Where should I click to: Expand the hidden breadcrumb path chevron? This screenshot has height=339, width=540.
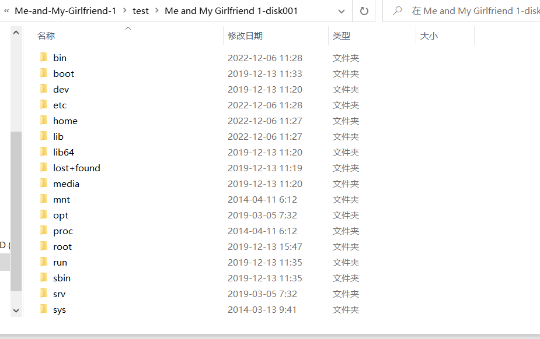6,11
